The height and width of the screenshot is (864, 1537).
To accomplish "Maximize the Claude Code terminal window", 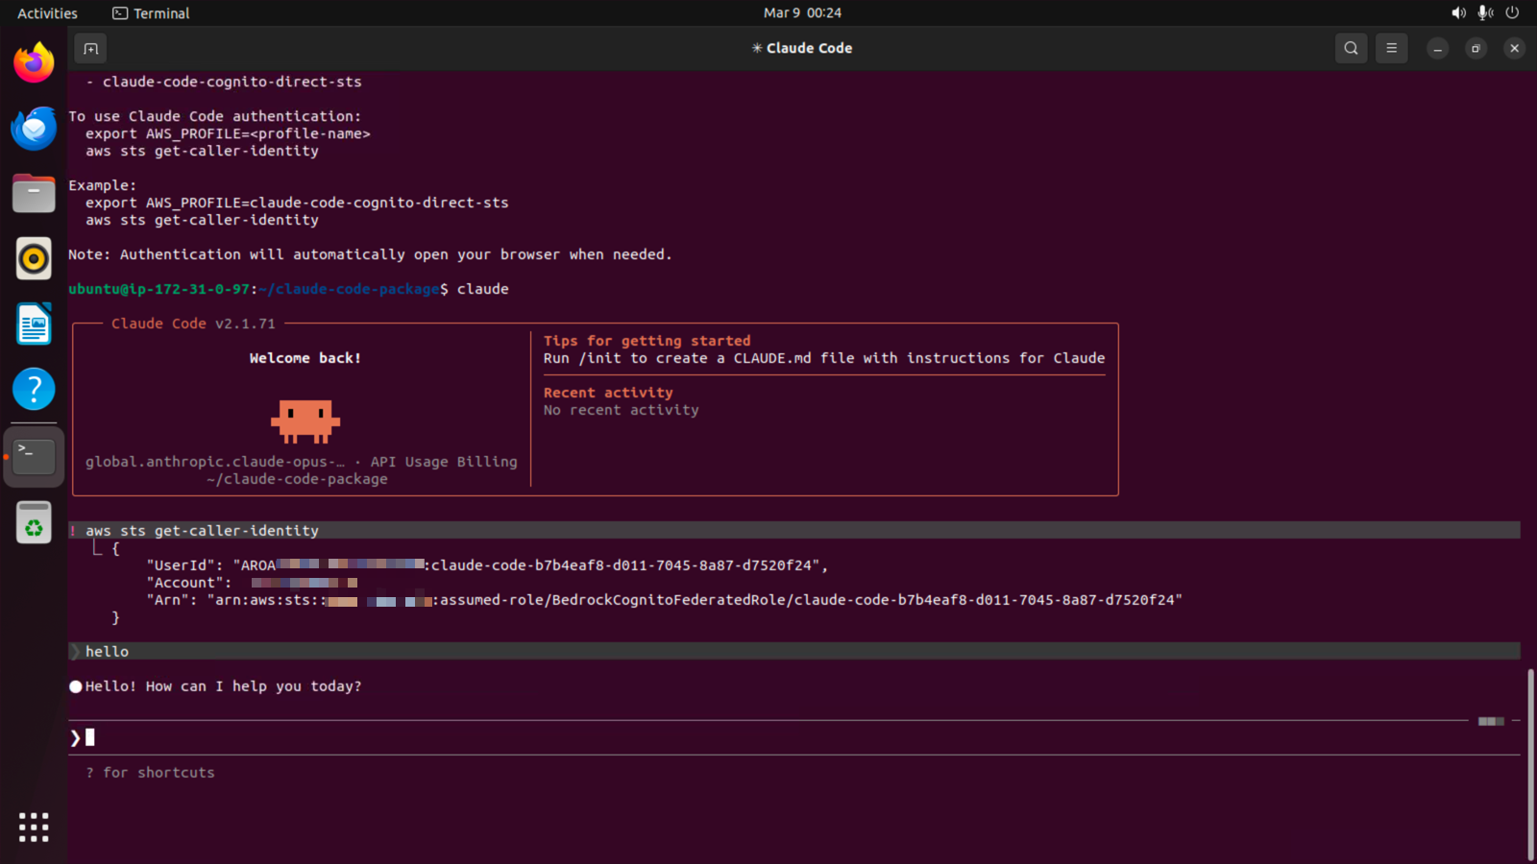I will click(1476, 48).
